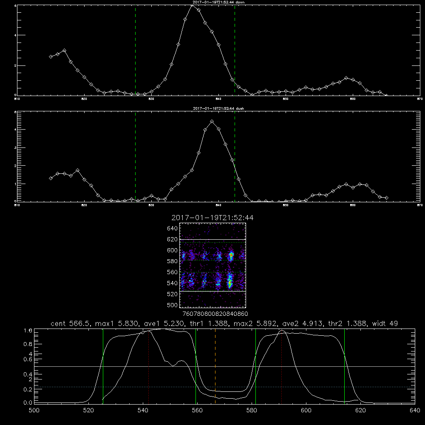Click y-axis label '580' of detector image
The height and width of the screenshot is (425, 425).
pyautogui.click(x=172, y=261)
